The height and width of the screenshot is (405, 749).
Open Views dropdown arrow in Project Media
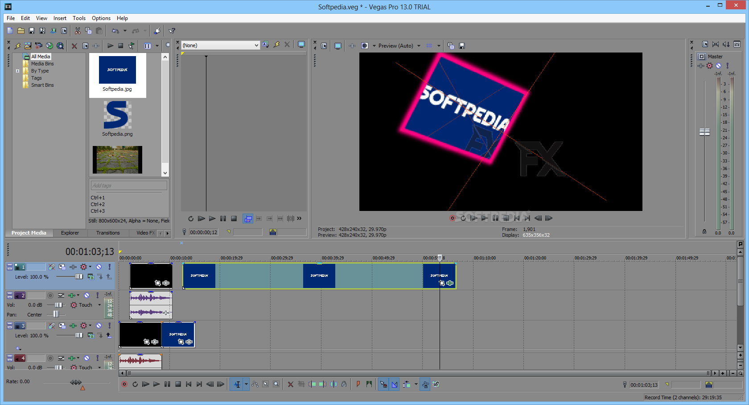pyautogui.click(x=157, y=46)
